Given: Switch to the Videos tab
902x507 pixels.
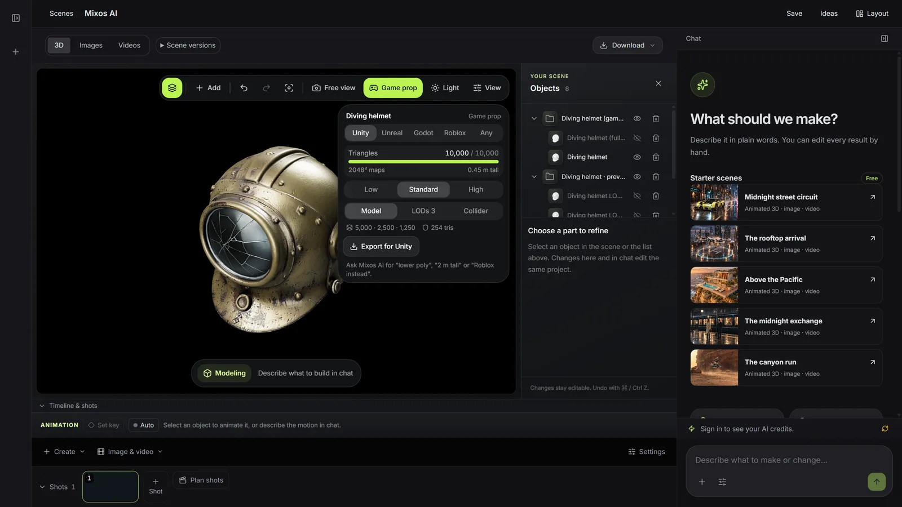Looking at the screenshot, I should point(129,45).
